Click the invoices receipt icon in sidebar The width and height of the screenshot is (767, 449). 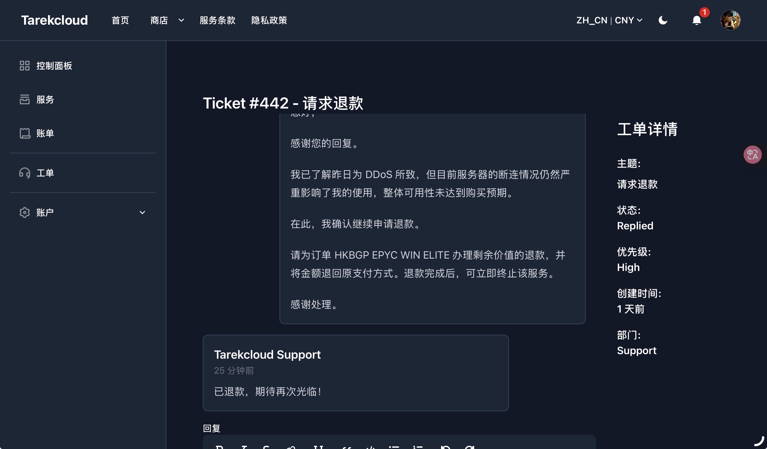coord(25,133)
